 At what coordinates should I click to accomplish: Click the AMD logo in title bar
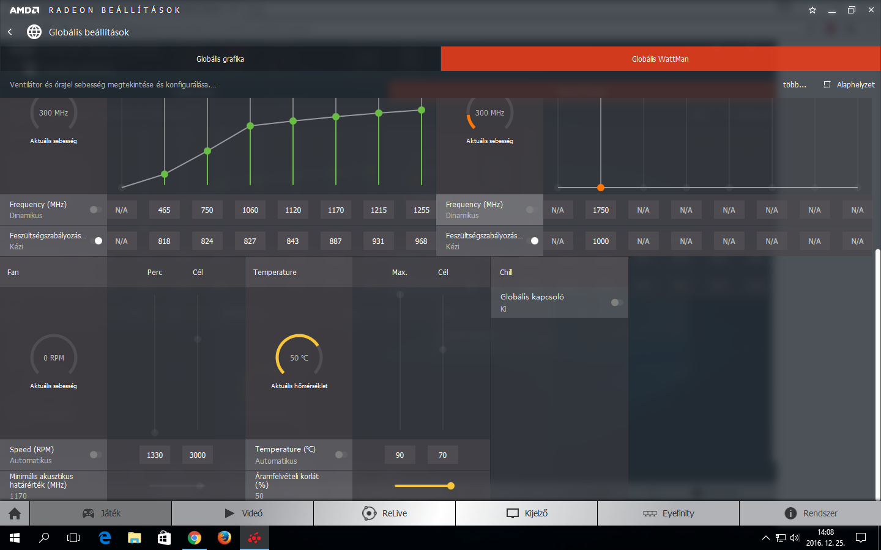(24, 10)
